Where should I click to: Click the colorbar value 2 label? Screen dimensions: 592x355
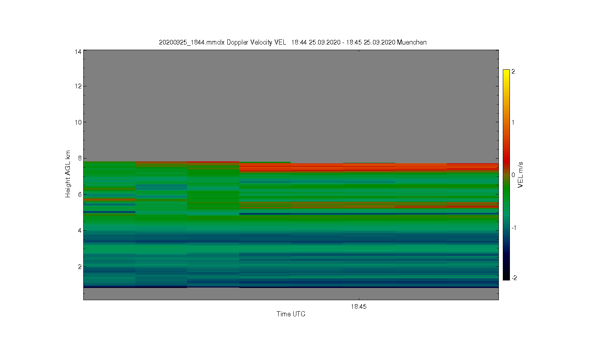click(x=513, y=72)
